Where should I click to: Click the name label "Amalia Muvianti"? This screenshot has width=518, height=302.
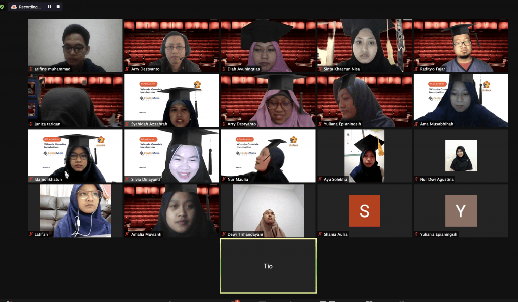(x=146, y=234)
